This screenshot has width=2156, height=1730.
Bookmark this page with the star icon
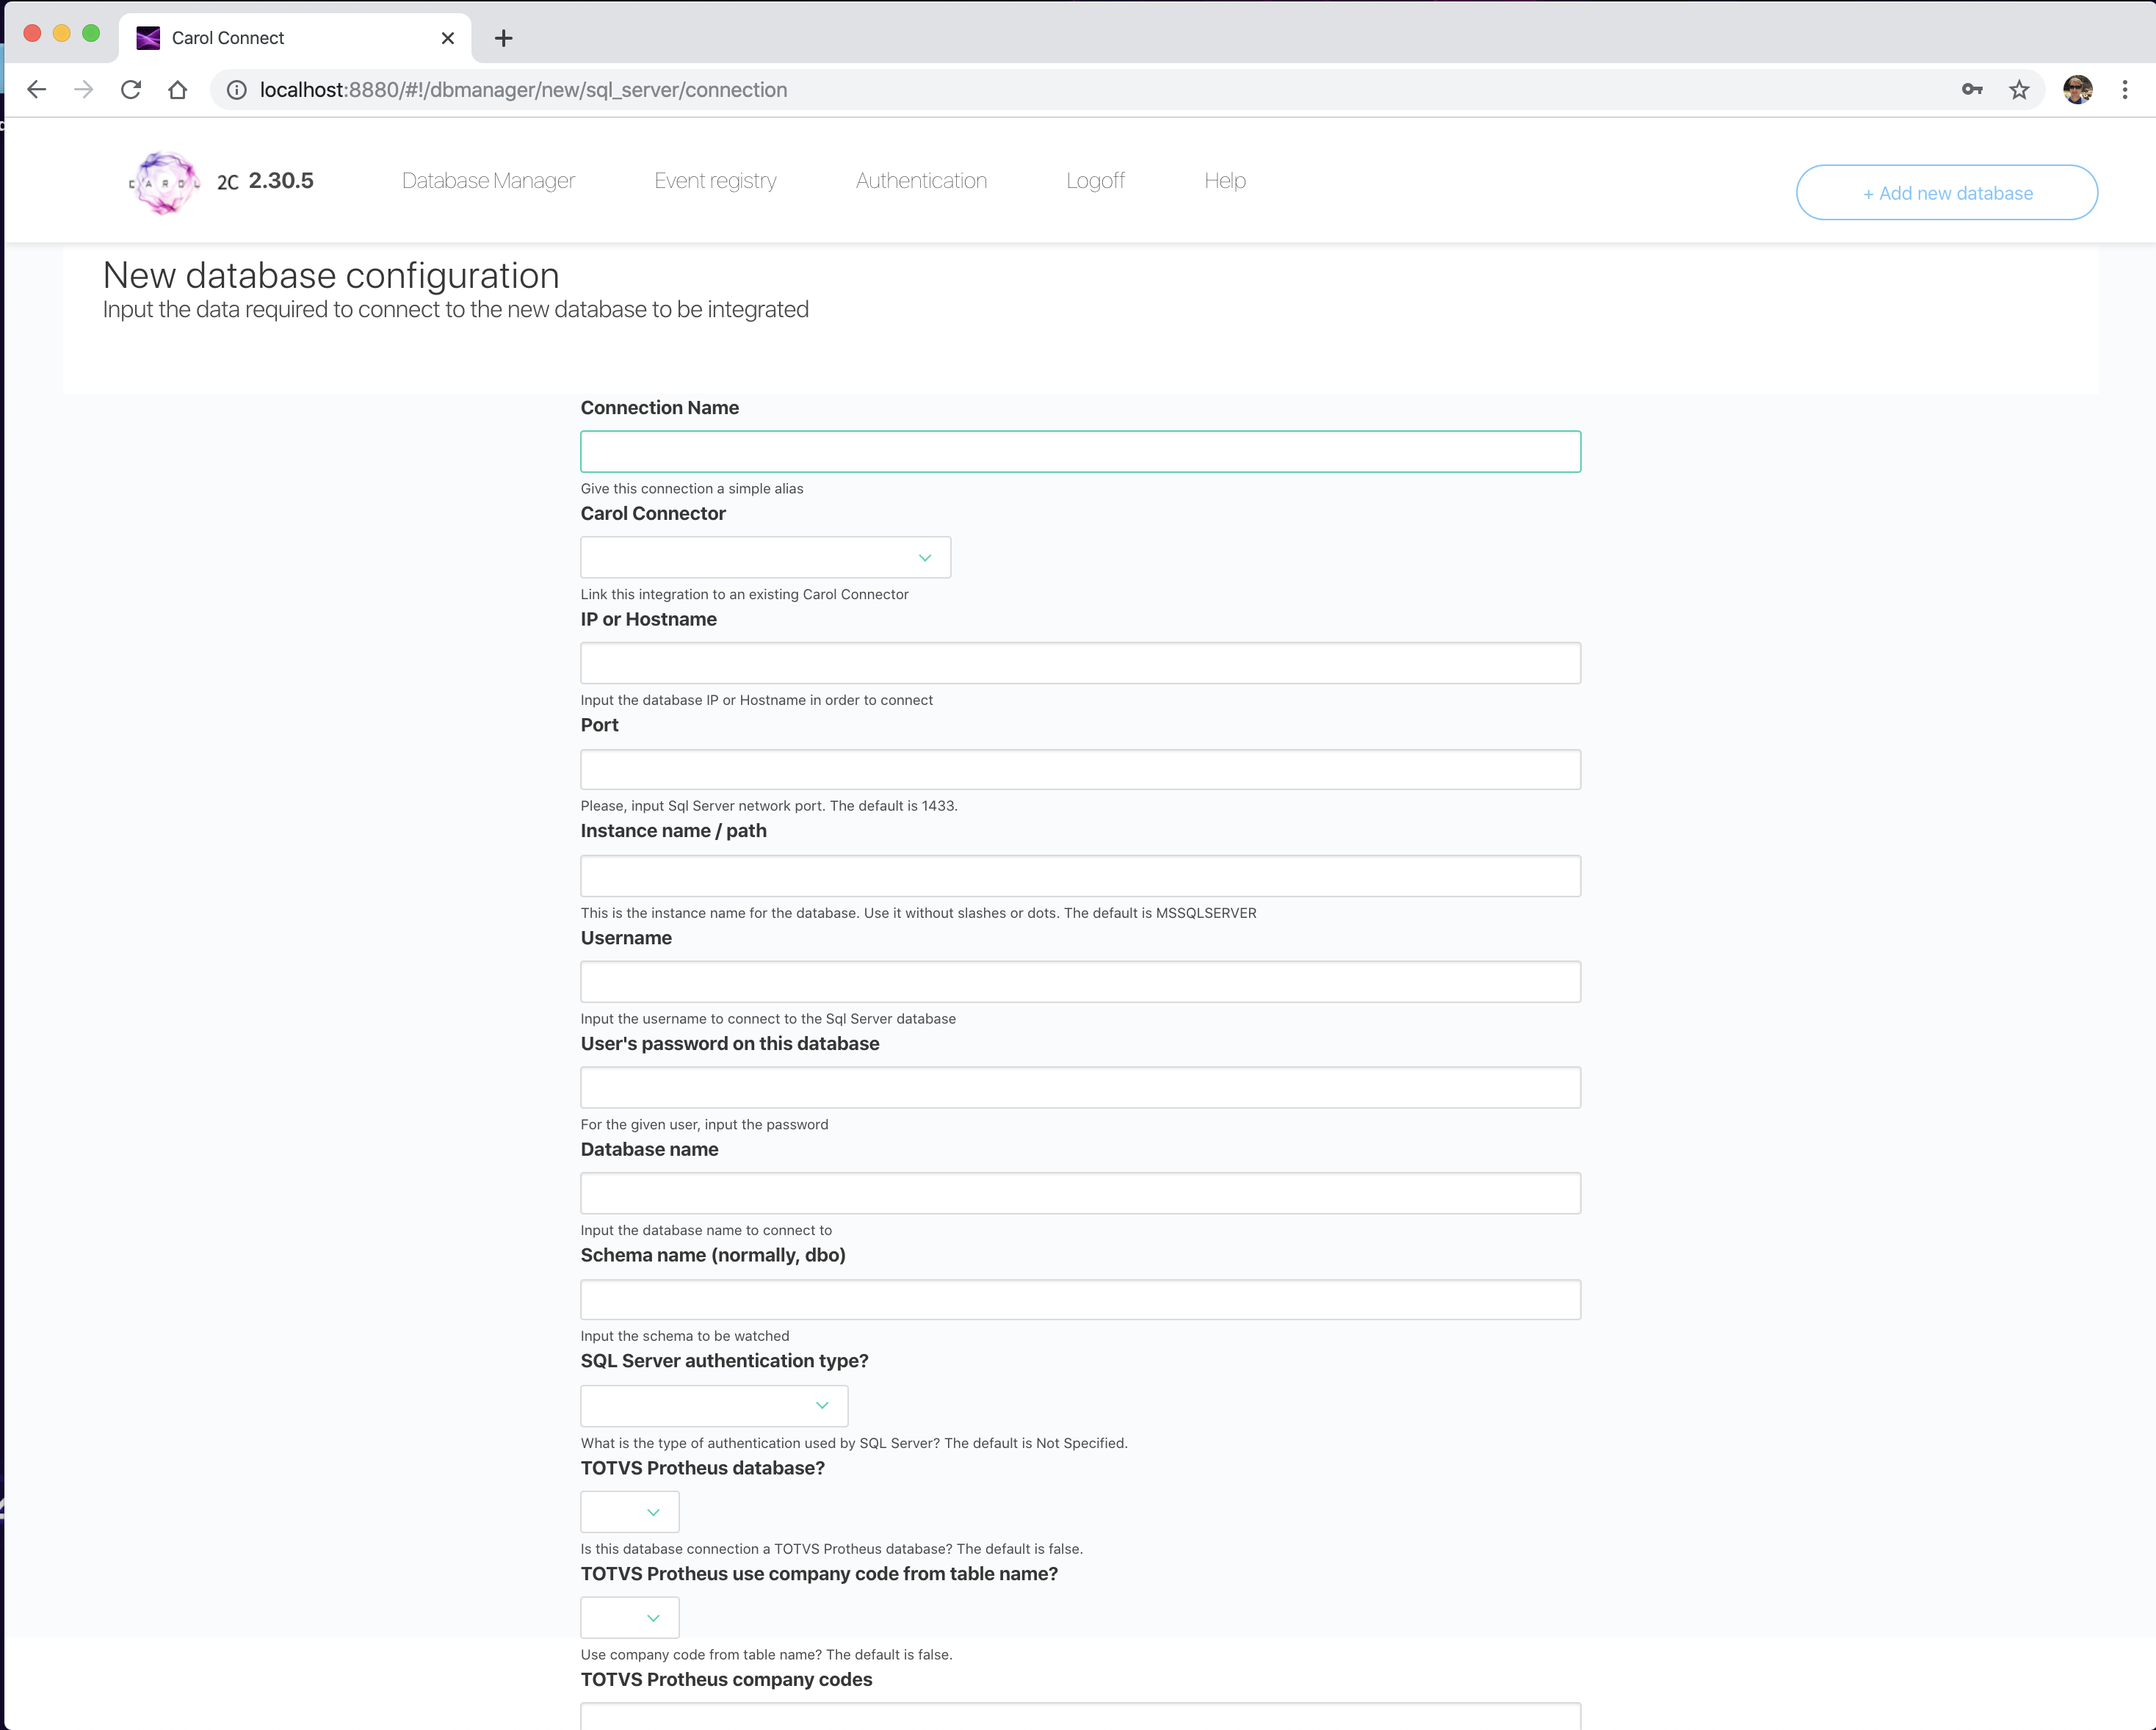click(x=2019, y=90)
